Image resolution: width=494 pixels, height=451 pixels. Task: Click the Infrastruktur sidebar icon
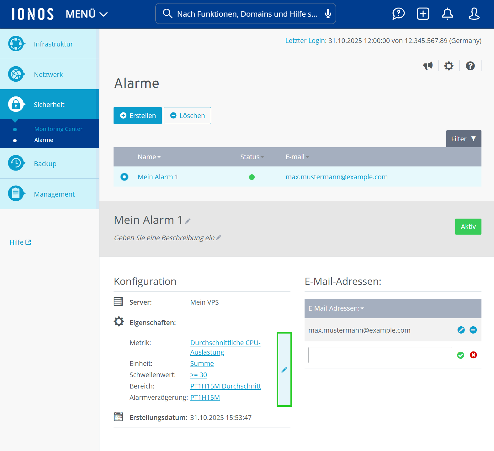coord(16,44)
